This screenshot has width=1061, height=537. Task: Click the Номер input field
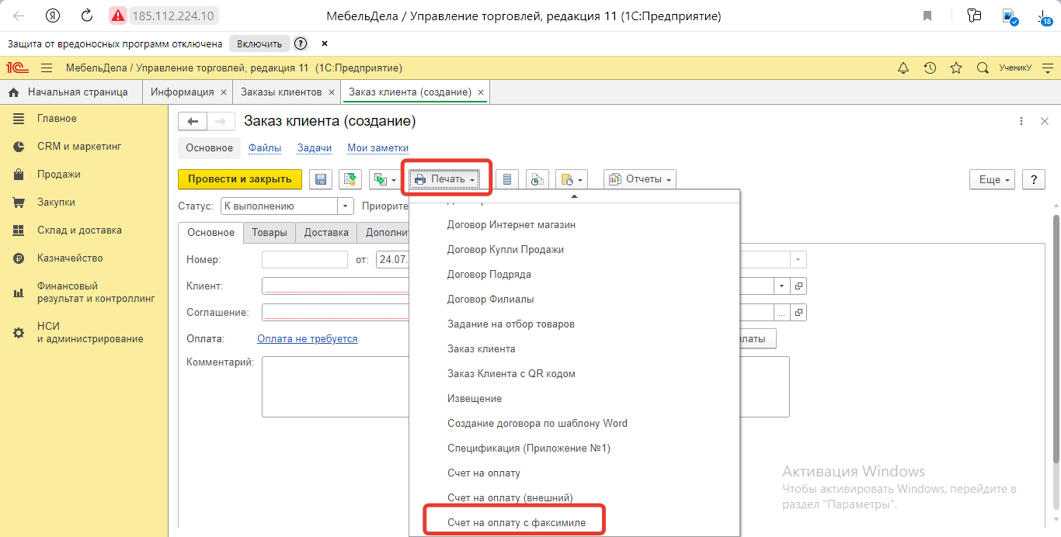(304, 260)
